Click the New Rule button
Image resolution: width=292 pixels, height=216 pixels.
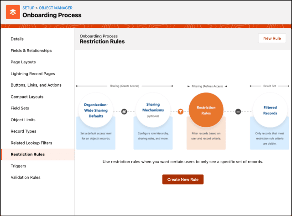coord(272,38)
